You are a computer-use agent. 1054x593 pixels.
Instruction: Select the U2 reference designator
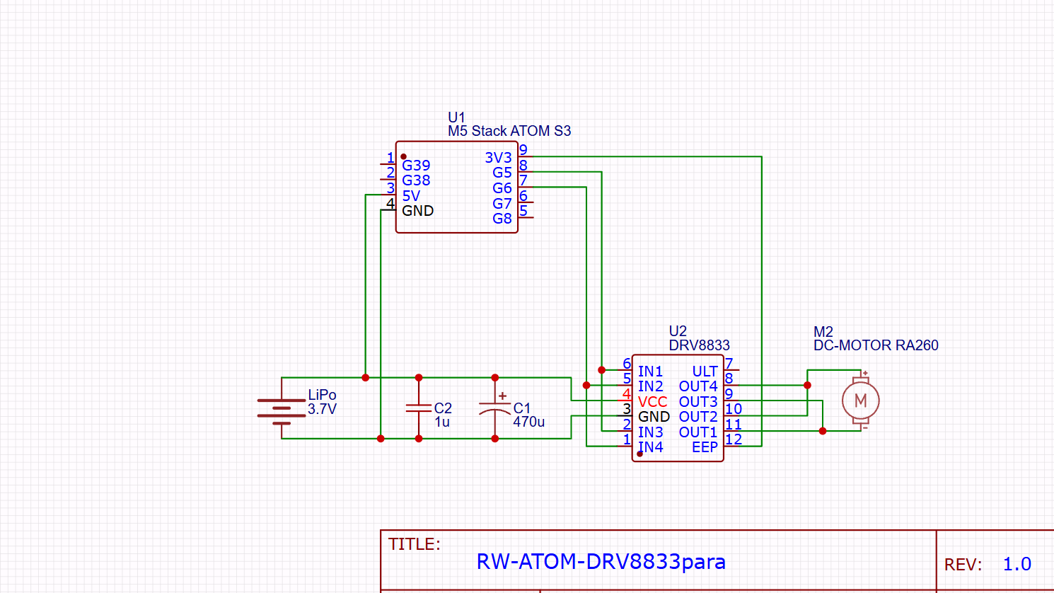pyautogui.click(x=678, y=331)
